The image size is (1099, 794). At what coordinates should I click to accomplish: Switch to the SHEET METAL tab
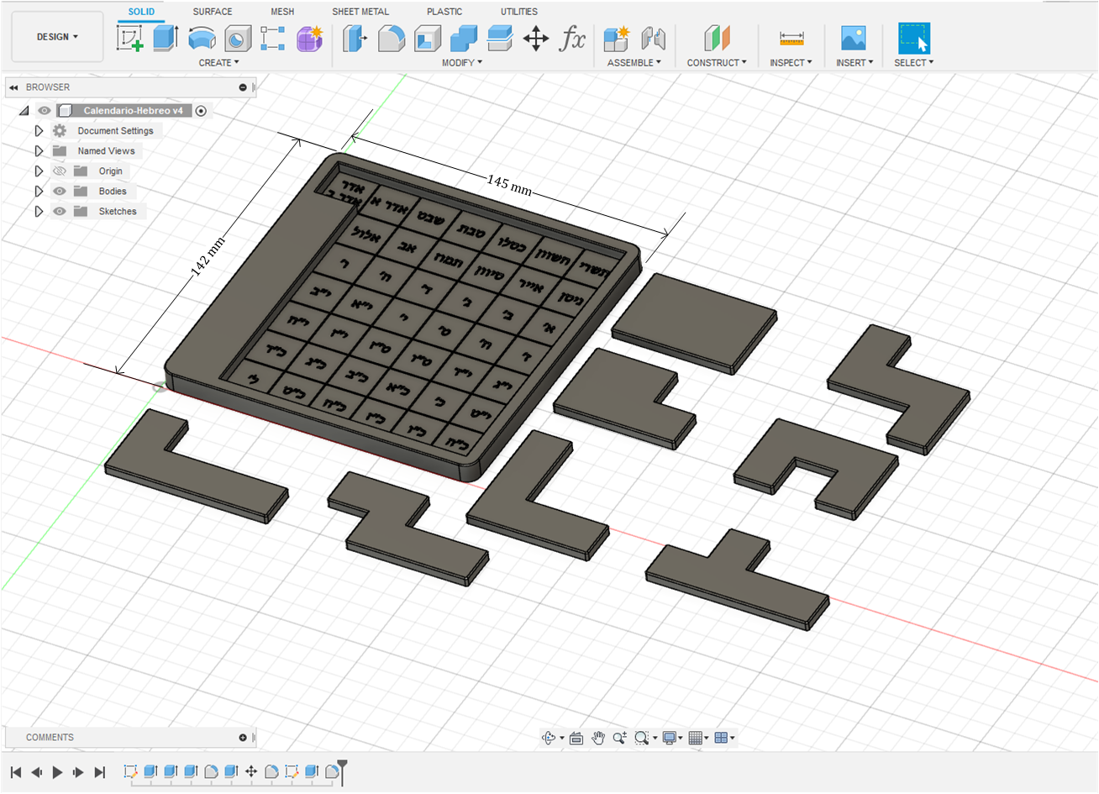360,12
